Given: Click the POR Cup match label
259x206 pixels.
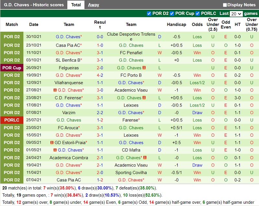Looking at the screenshot, I should pos(12,68).
